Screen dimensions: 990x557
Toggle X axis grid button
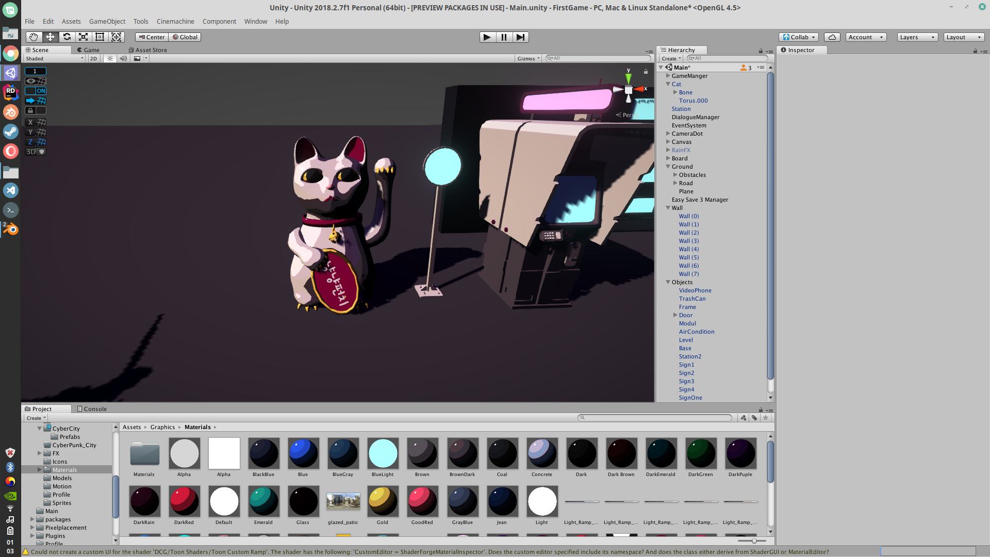(x=36, y=122)
